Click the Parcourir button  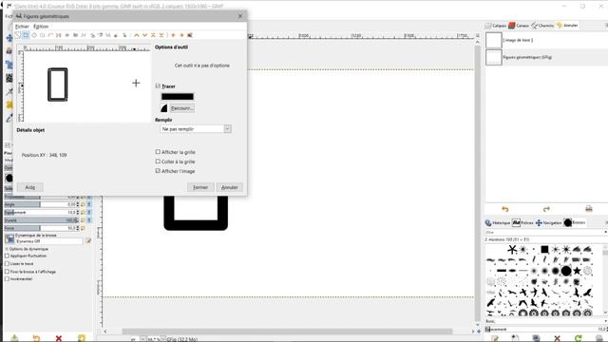[x=181, y=108]
